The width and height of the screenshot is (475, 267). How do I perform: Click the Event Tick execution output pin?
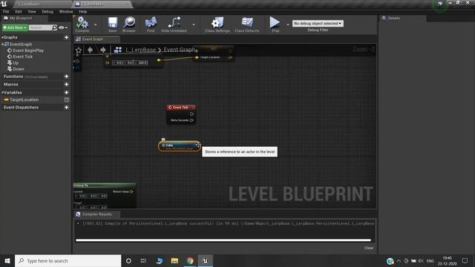point(191,114)
